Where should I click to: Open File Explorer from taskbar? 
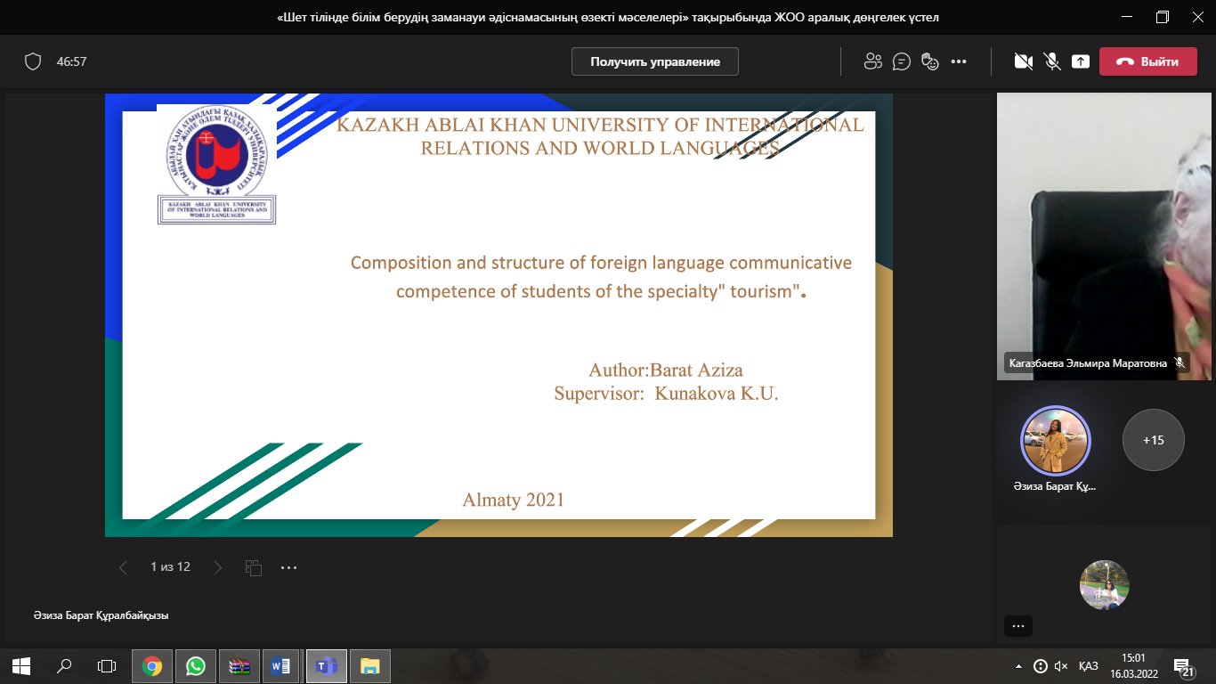(370, 665)
